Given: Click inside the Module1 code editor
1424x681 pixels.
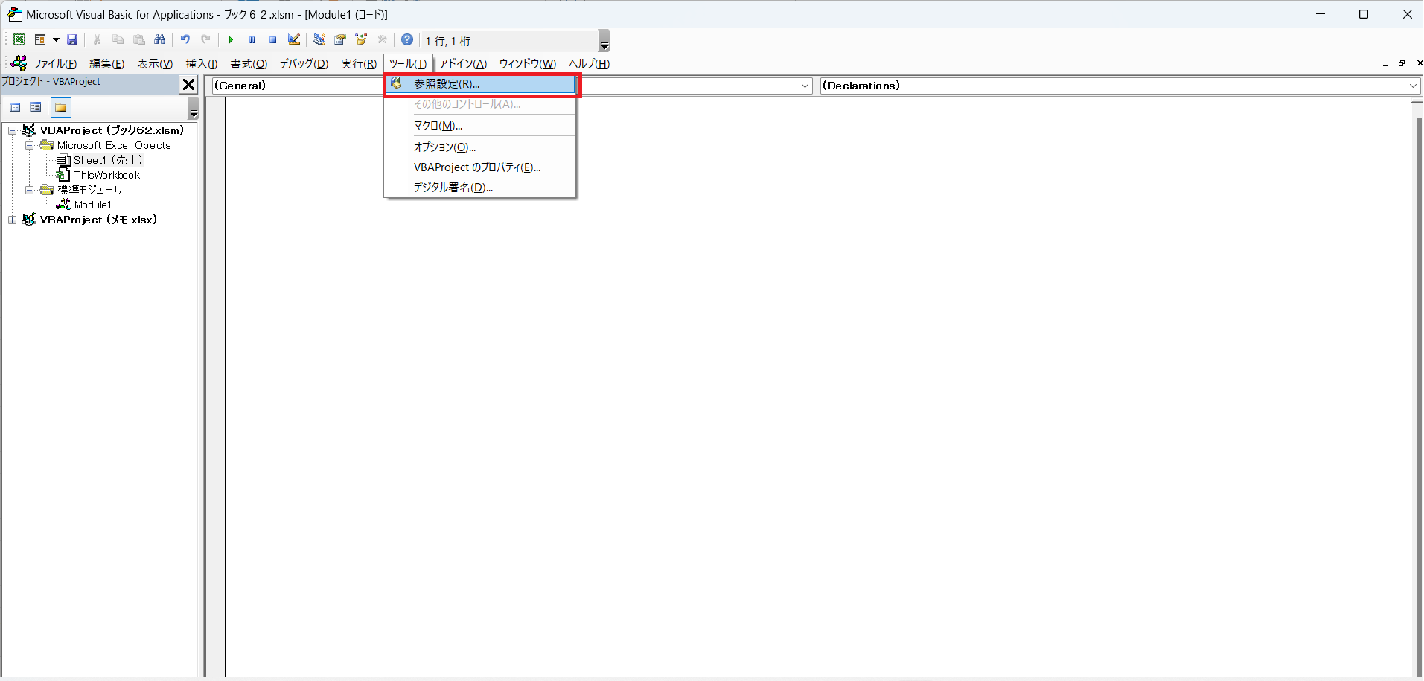Looking at the screenshot, I should pos(819,387).
